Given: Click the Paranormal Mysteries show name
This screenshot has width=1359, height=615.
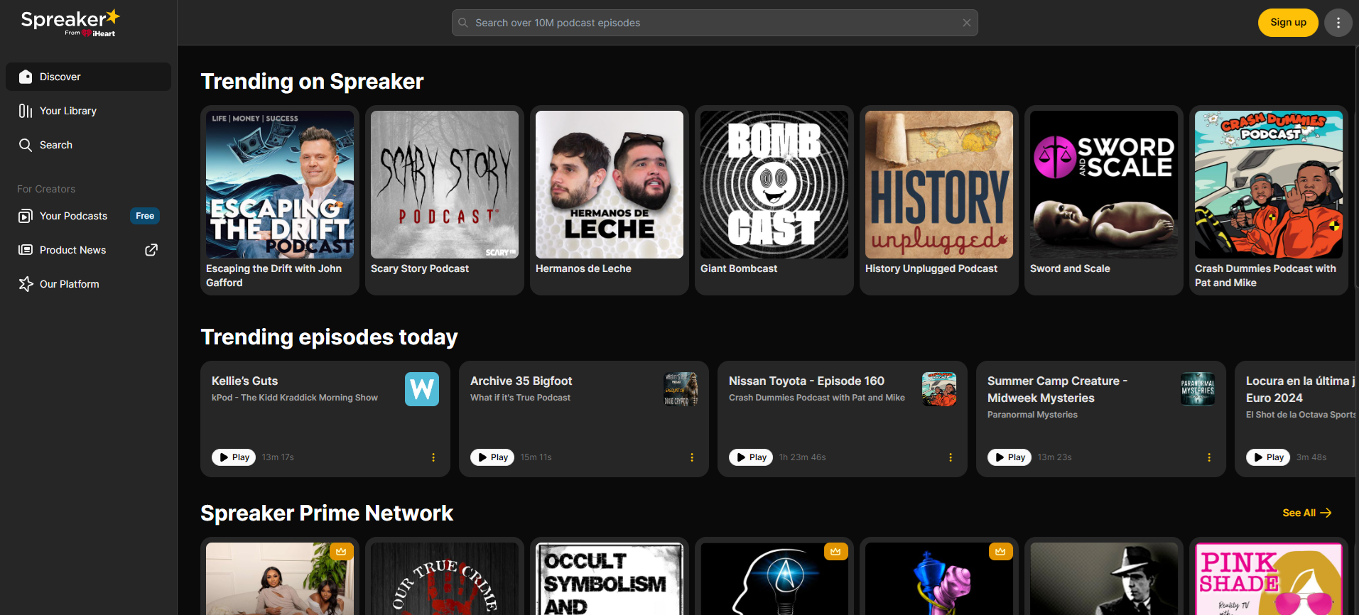Looking at the screenshot, I should click(1032, 415).
